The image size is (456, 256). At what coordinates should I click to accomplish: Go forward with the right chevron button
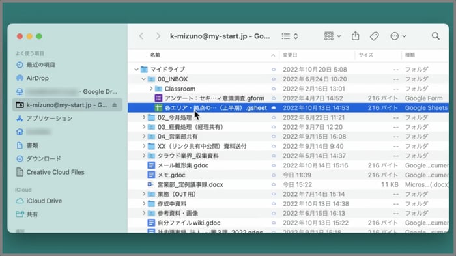[x=158, y=36]
